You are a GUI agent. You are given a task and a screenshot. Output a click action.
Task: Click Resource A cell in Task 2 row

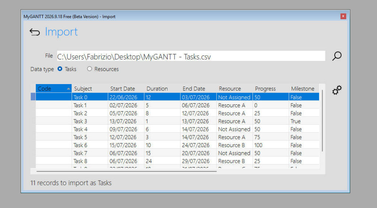click(235, 113)
